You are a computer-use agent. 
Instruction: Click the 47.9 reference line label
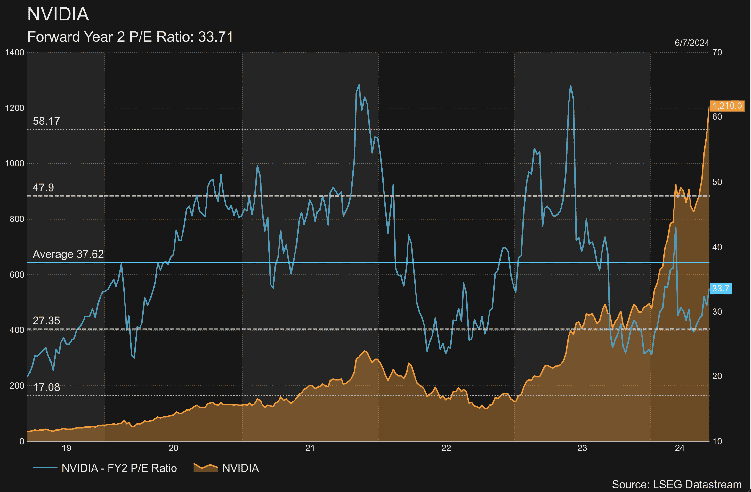coord(43,187)
